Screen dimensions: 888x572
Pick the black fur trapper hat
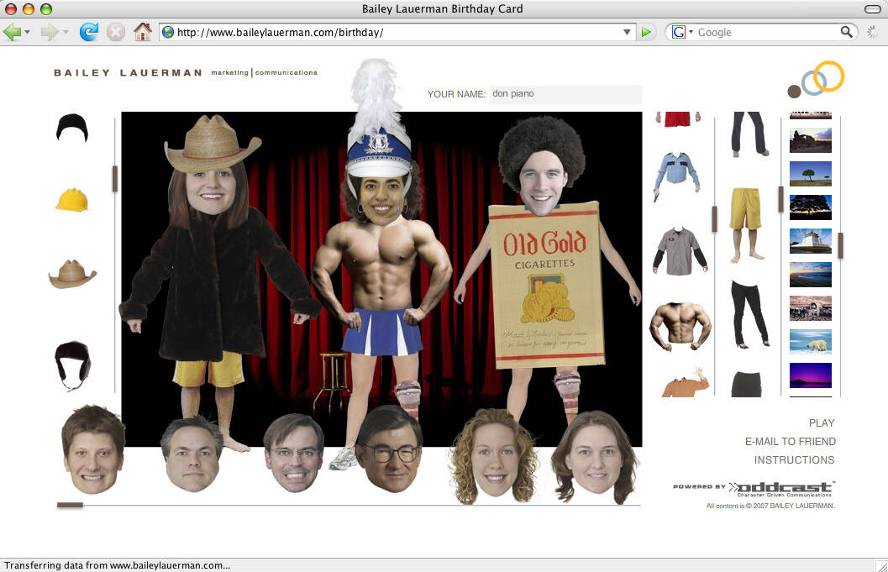pos(72,366)
